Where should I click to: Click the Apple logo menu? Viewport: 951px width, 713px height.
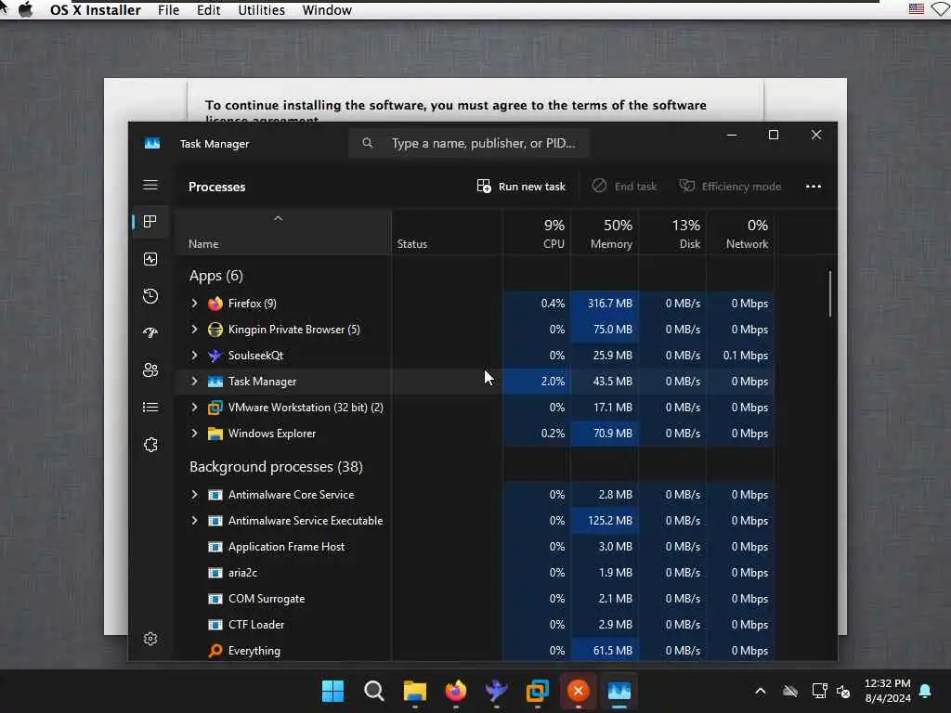(x=25, y=9)
